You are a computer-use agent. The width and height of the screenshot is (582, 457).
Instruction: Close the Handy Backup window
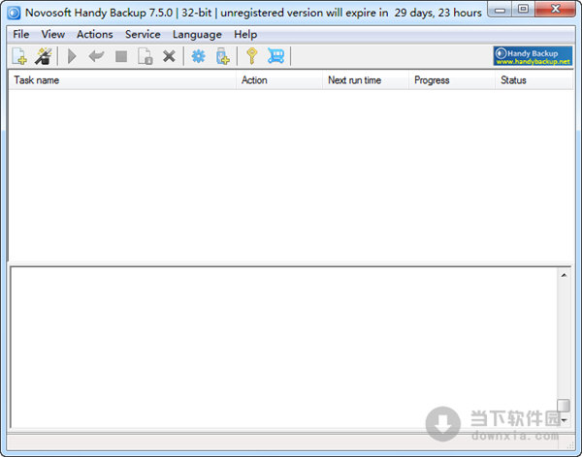555,9
